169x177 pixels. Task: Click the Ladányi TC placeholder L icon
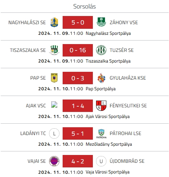[54, 134]
